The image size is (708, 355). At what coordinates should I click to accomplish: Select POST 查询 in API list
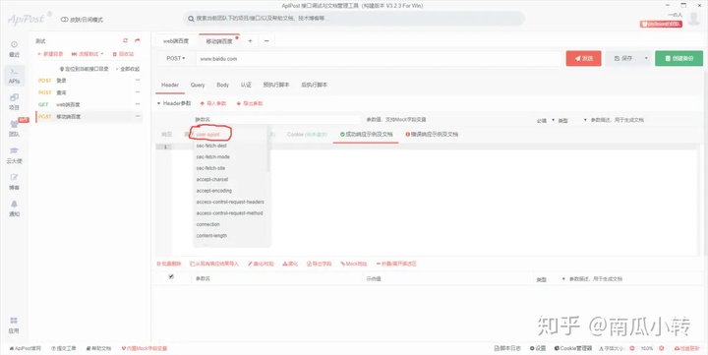89,92
